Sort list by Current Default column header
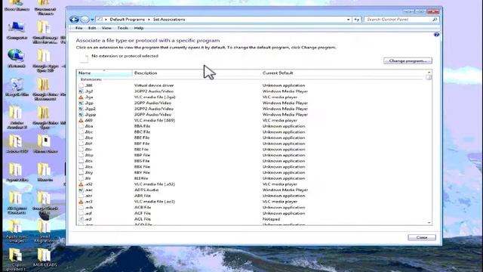Screen dimensions: 483x272 tap(343, 73)
